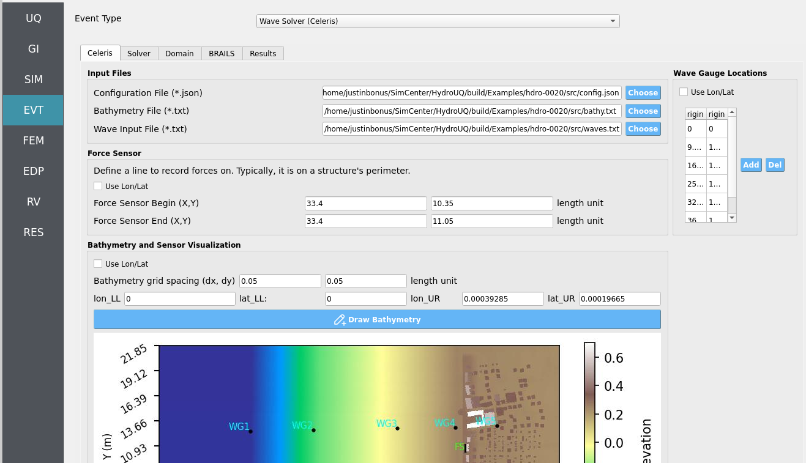This screenshot has height=463, width=806.
Task: Click the lat_LL input field
Action: click(366, 298)
